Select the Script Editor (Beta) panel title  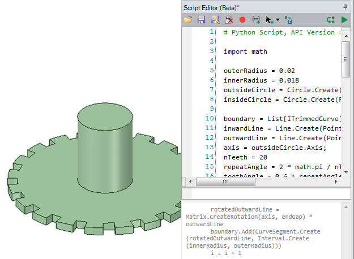coord(211,7)
